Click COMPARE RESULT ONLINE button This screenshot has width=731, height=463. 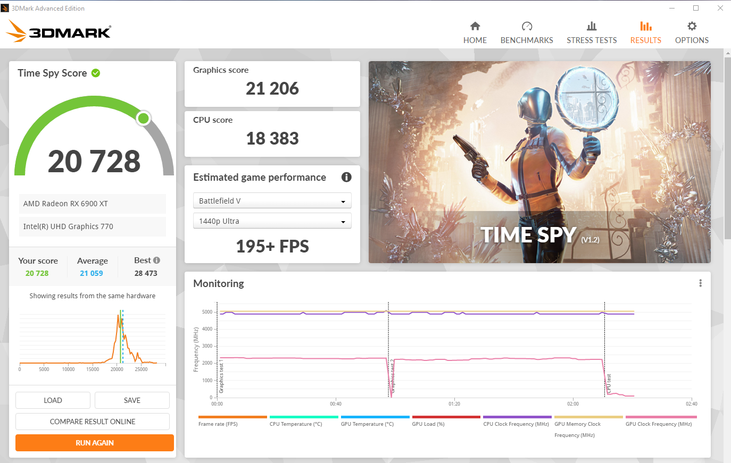(93, 422)
